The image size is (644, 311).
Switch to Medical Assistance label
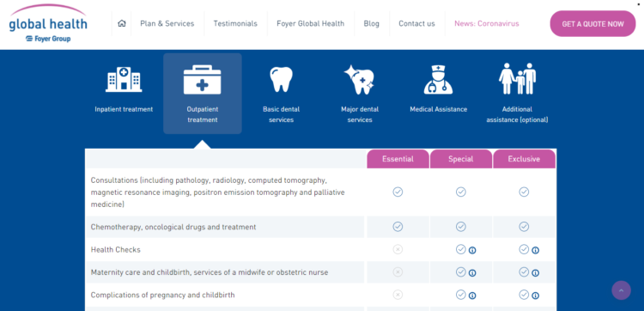pos(438,109)
